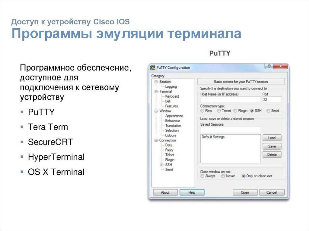Focus the Host Name input field
This screenshot has height=231, width=309.
point(230,100)
